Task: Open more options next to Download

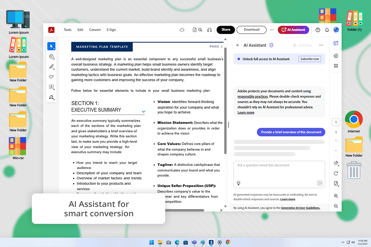Action: click(x=272, y=30)
